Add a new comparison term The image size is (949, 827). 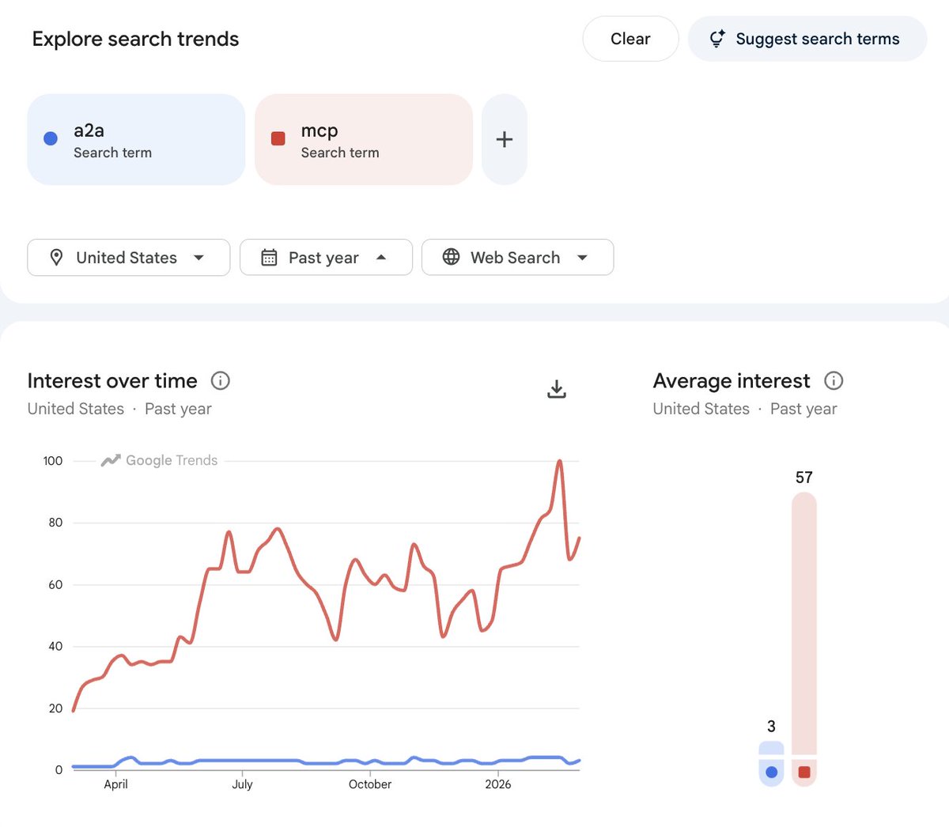[x=505, y=140]
